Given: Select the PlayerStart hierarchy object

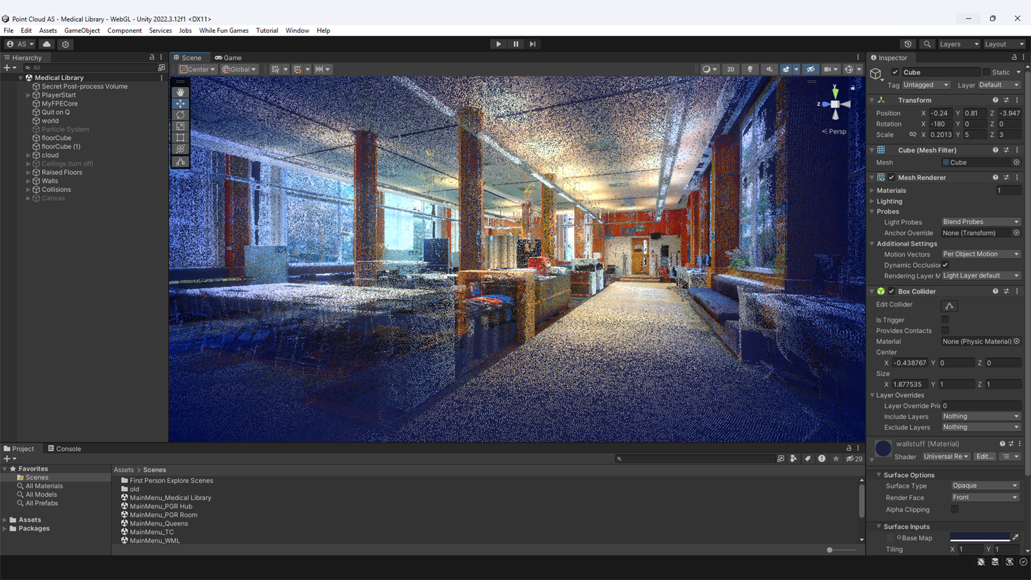Looking at the screenshot, I should (59, 95).
